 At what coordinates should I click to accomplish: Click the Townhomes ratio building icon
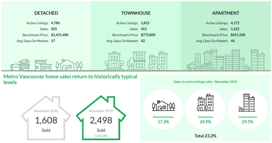click(205, 103)
